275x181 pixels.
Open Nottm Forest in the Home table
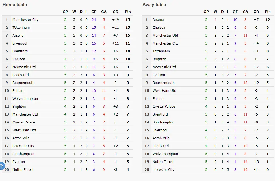(x=23, y=170)
